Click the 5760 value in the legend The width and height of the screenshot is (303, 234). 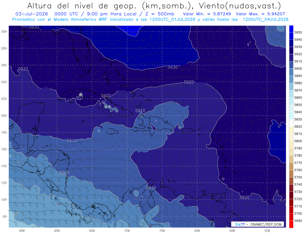(x=298, y=170)
